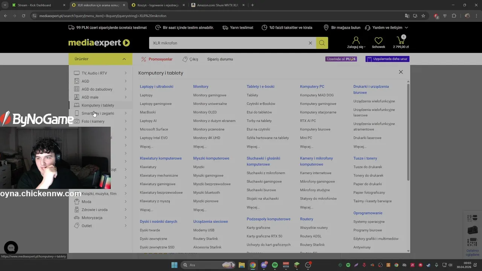The width and height of the screenshot is (482, 271).
Task: Open Chrome from the taskbar
Action: coord(253,265)
